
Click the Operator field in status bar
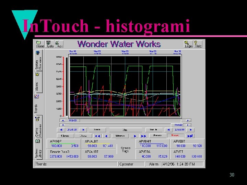click(x=131, y=164)
